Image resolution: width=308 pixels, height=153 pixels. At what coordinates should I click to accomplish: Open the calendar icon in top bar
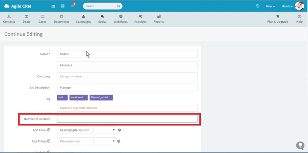pos(63,6)
